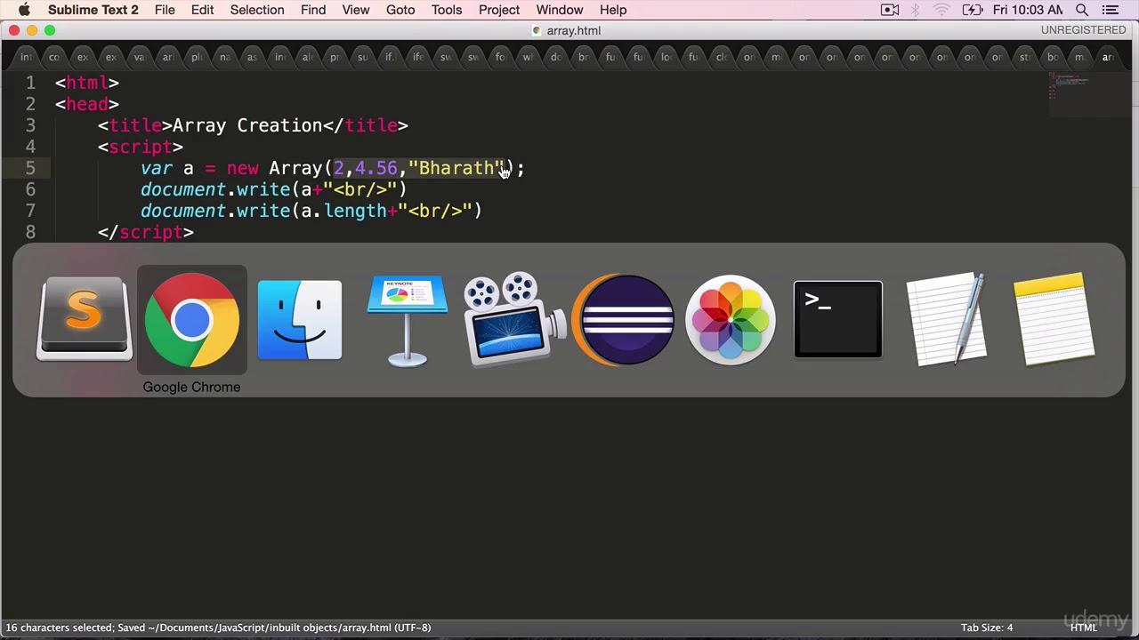Switch to the 'wh' file tab
This screenshot has width=1139, height=640.
click(x=528, y=57)
